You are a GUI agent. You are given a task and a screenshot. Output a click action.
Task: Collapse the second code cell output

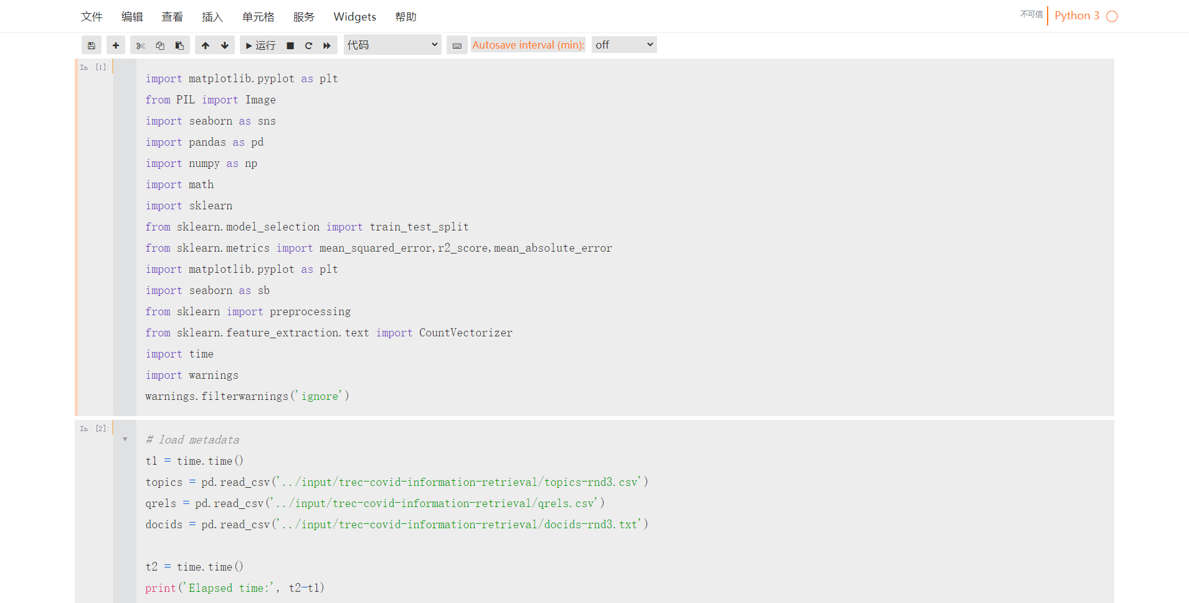coord(125,439)
